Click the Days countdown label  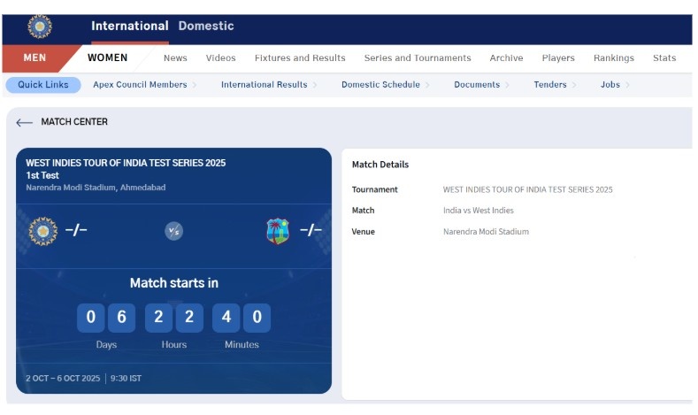(106, 344)
